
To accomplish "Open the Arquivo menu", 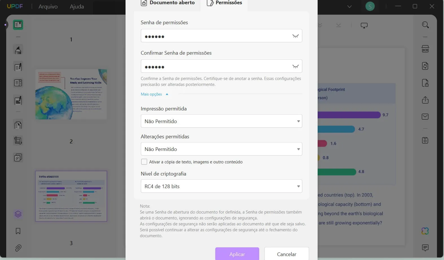I will [47, 6].
